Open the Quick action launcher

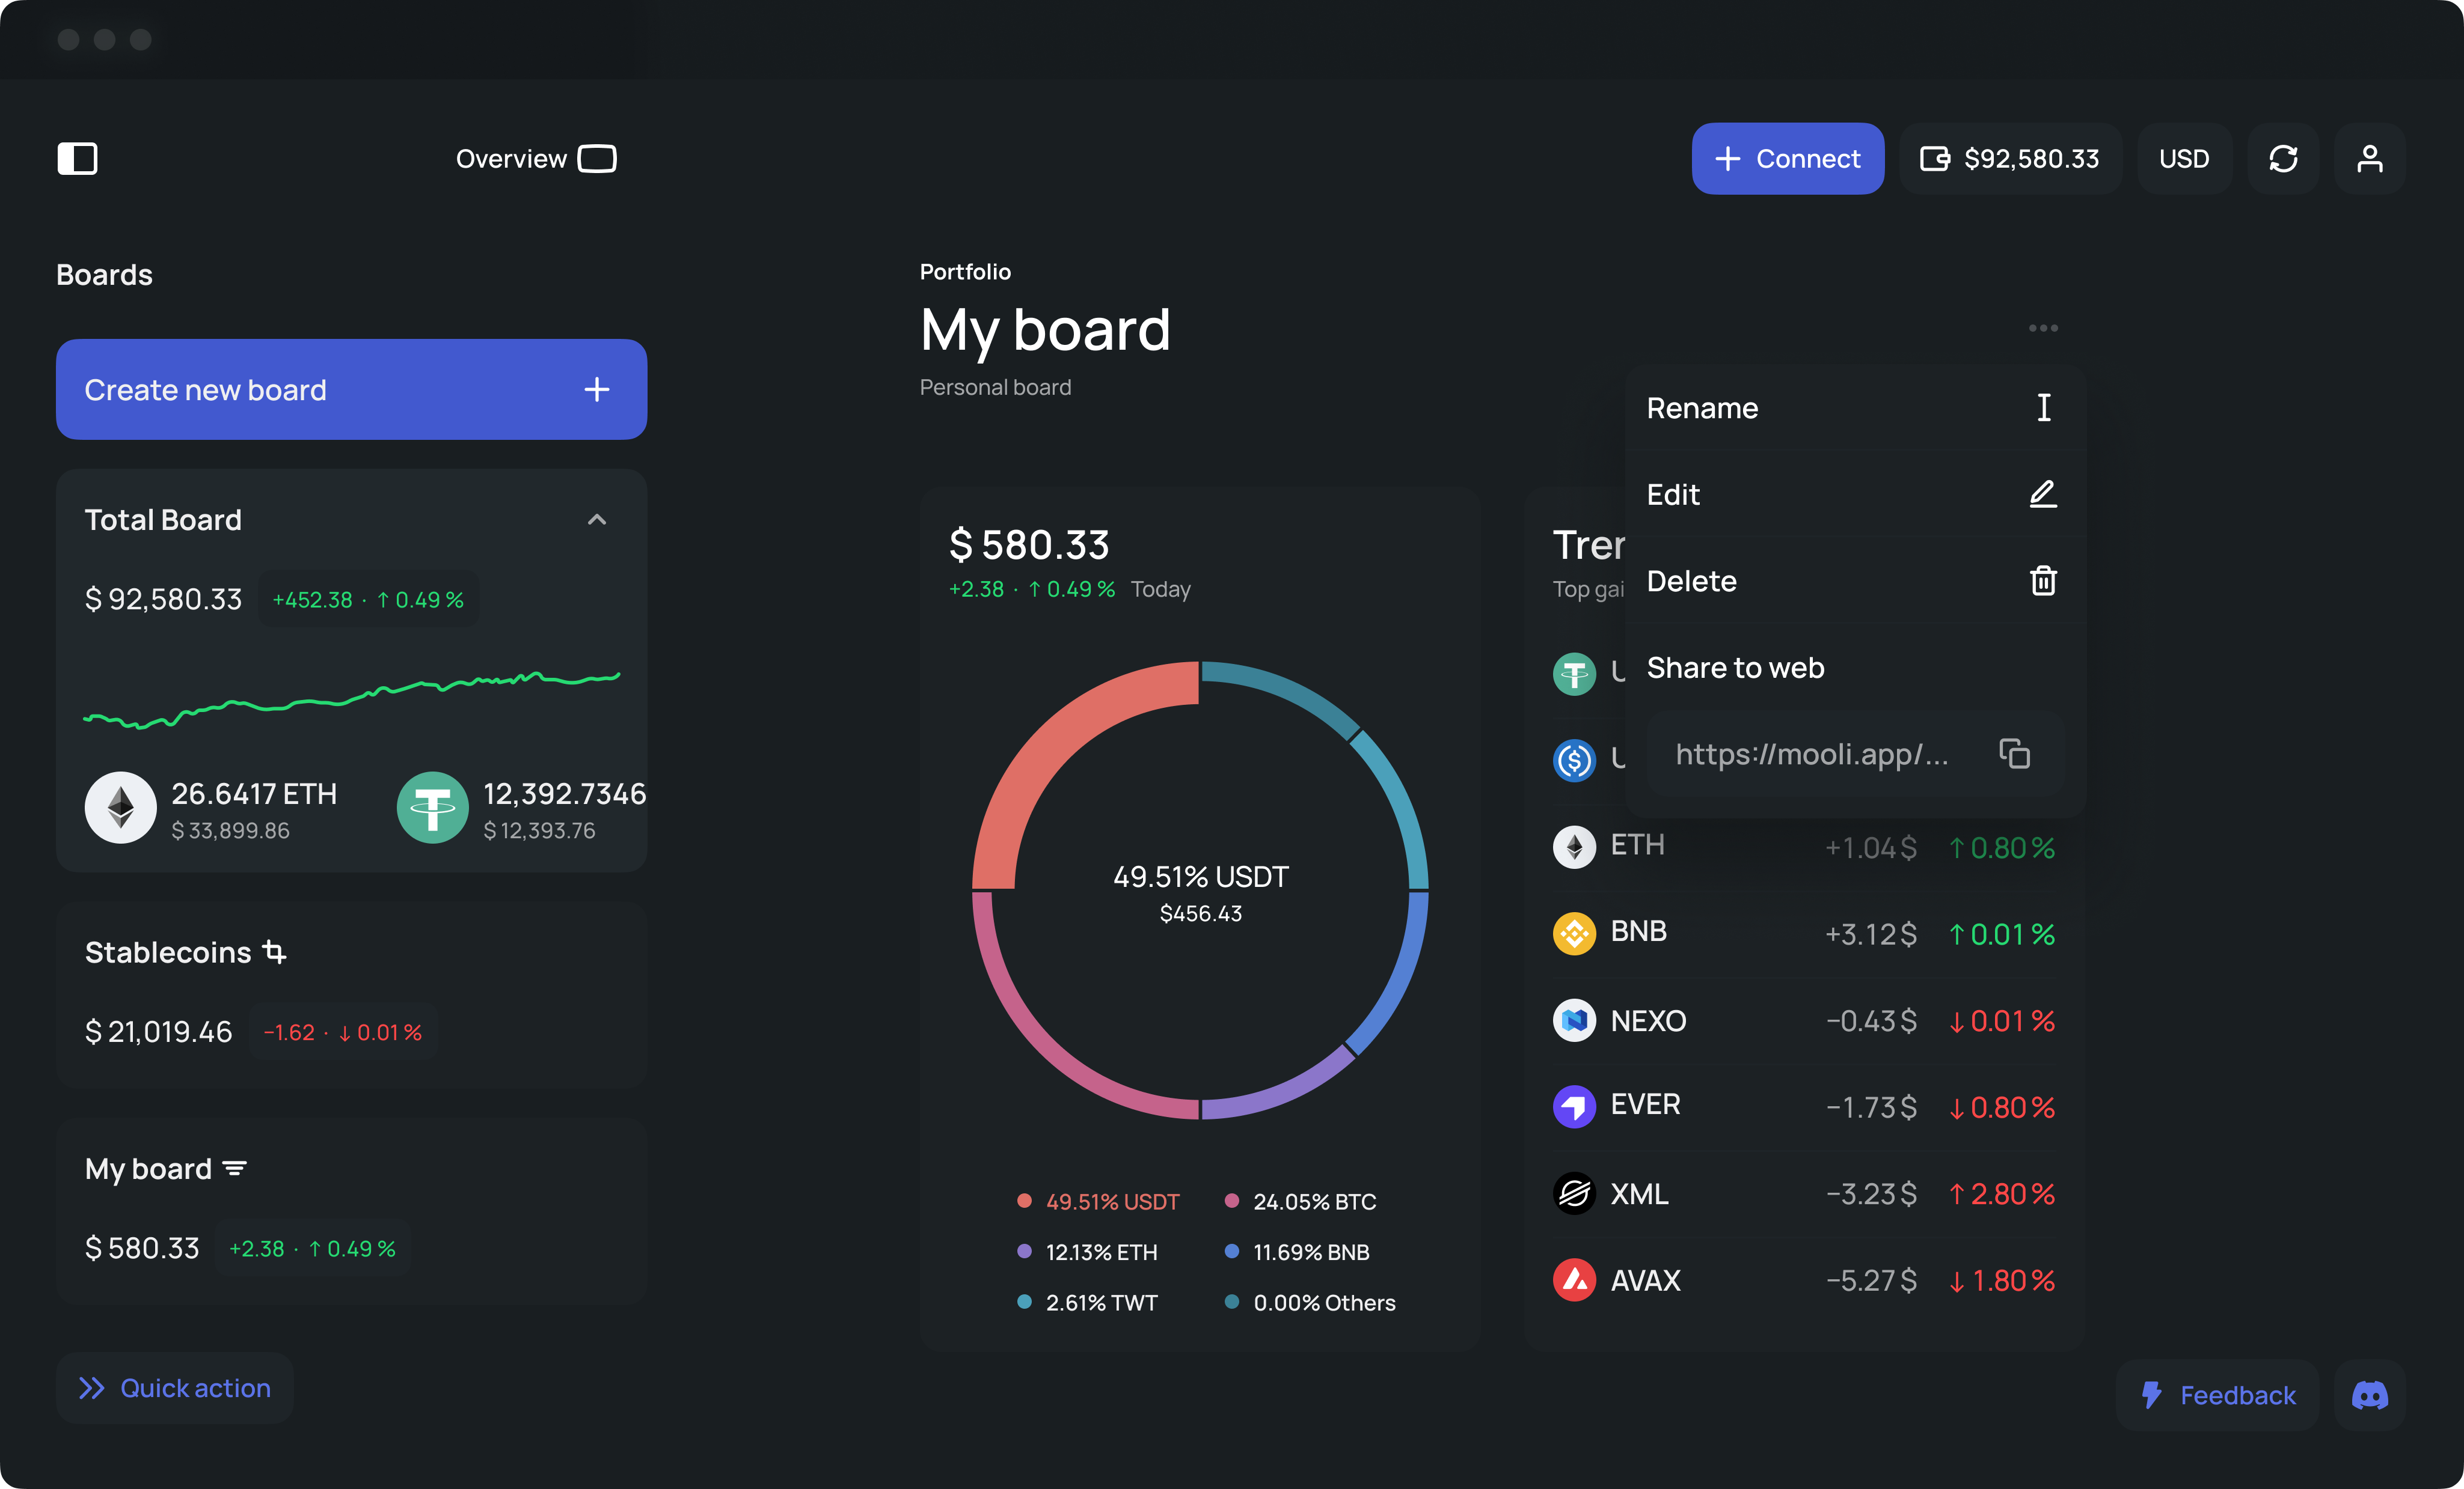[175, 1388]
